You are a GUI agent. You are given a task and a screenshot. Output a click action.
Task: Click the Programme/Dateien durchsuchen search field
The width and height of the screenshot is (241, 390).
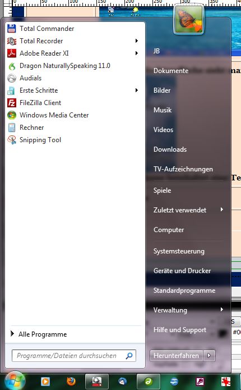coord(74,356)
